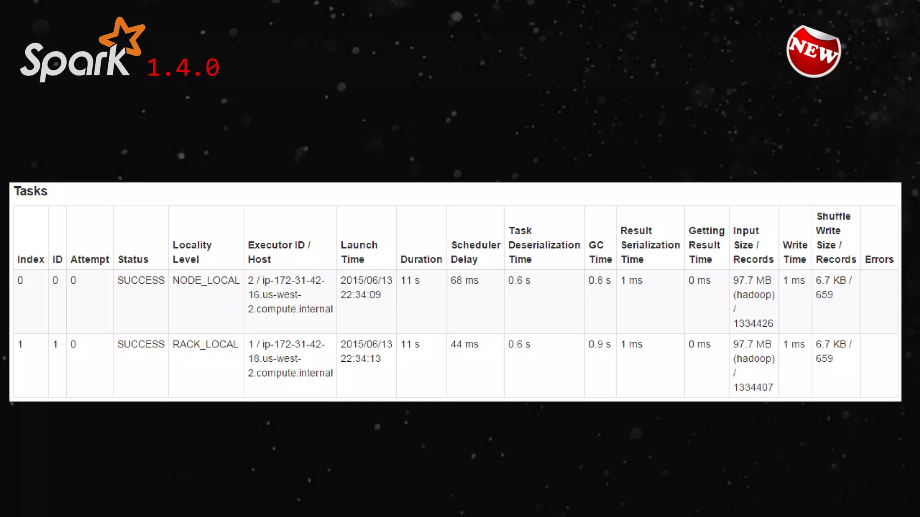The width and height of the screenshot is (920, 517).
Task: Sort by Executor ID / Host header
Action: pos(279,252)
